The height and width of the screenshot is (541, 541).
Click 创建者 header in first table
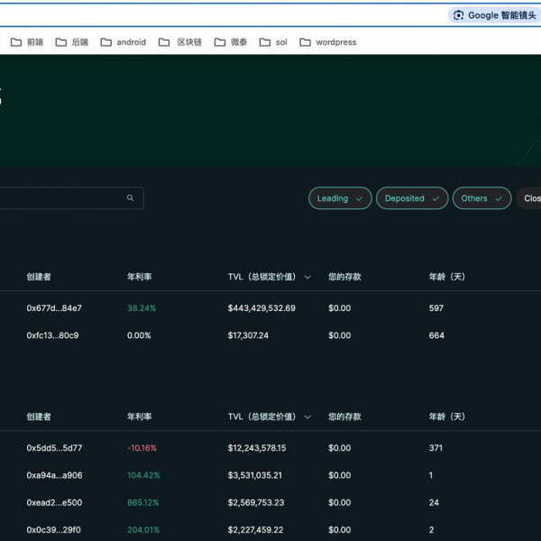pos(39,277)
